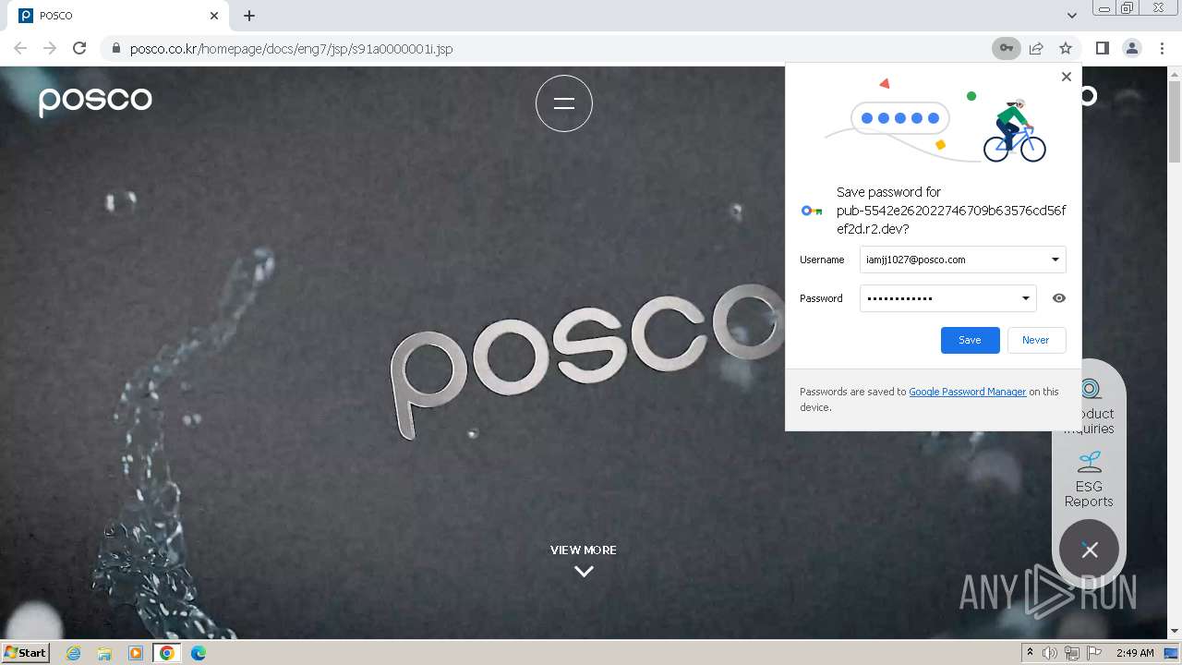Click the share page icon

(x=1036, y=48)
